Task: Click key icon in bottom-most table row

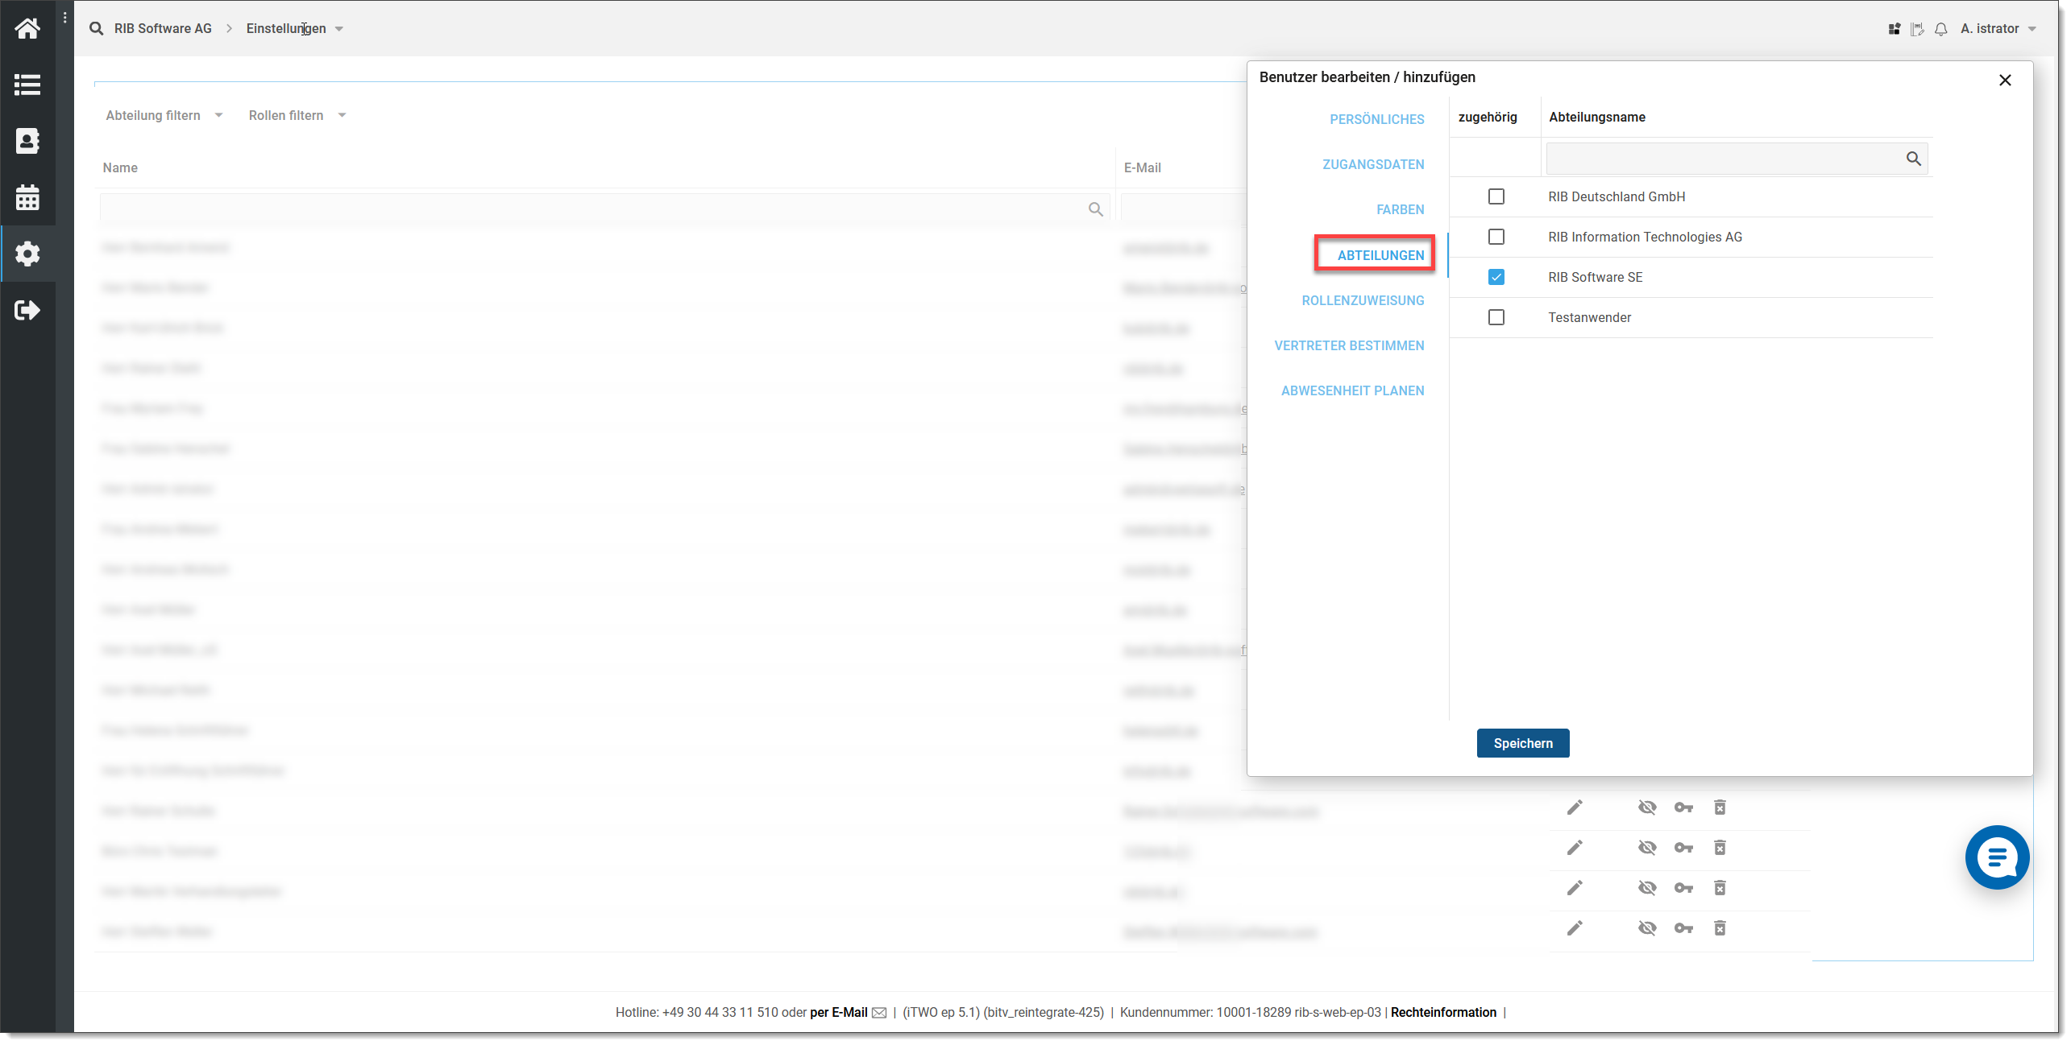Action: [1683, 928]
